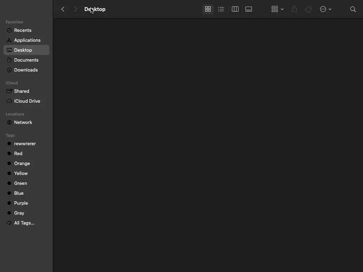The height and width of the screenshot is (272, 363).
Task: Open iCloud Drive
Action: pyautogui.click(x=26, y=101)
